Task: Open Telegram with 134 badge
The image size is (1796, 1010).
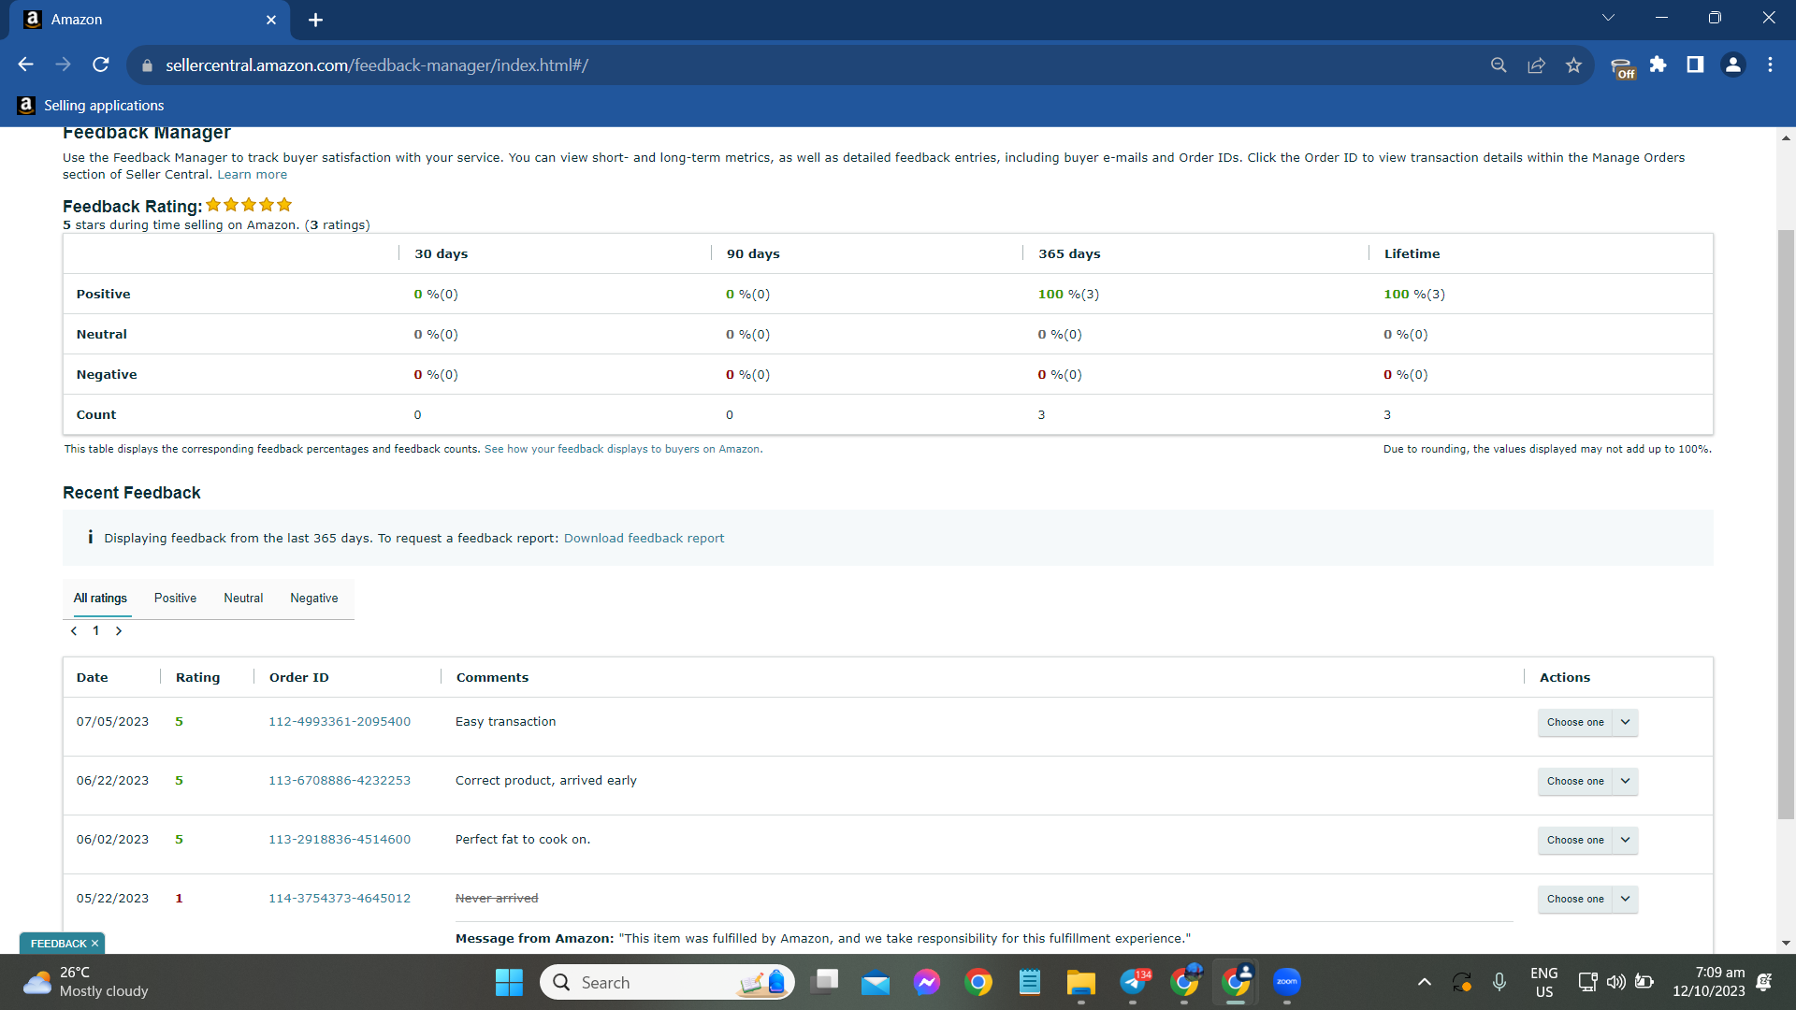Action: click(1134, 983)
